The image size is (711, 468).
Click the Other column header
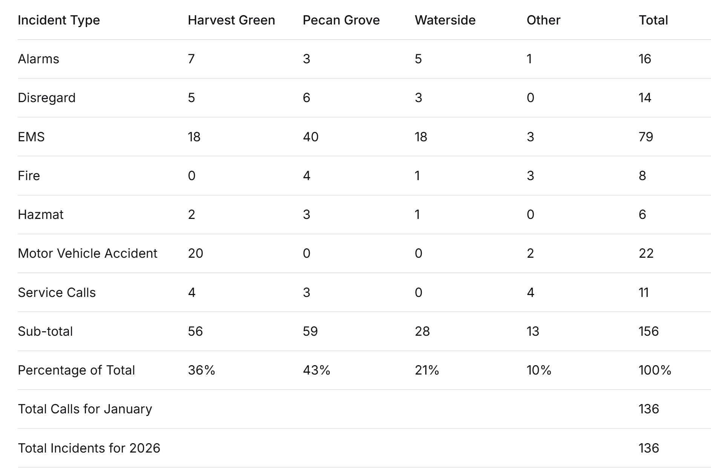543,20
